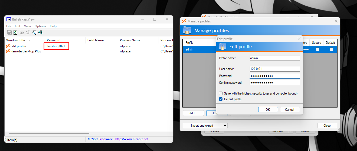The width and height of the screenshot is (357, 151).
Task: Click rdp.exe in the Edit profile row
Action: [125, 46]
